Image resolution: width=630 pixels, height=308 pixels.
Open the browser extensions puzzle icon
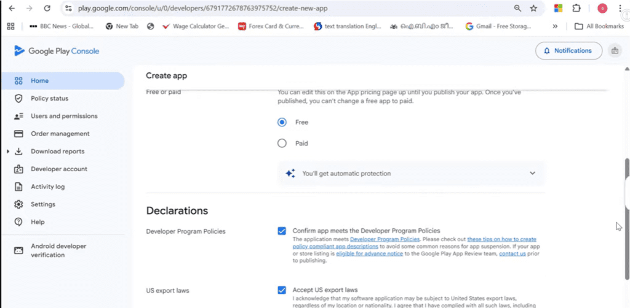pyautogui.click(x=576, y=9)
